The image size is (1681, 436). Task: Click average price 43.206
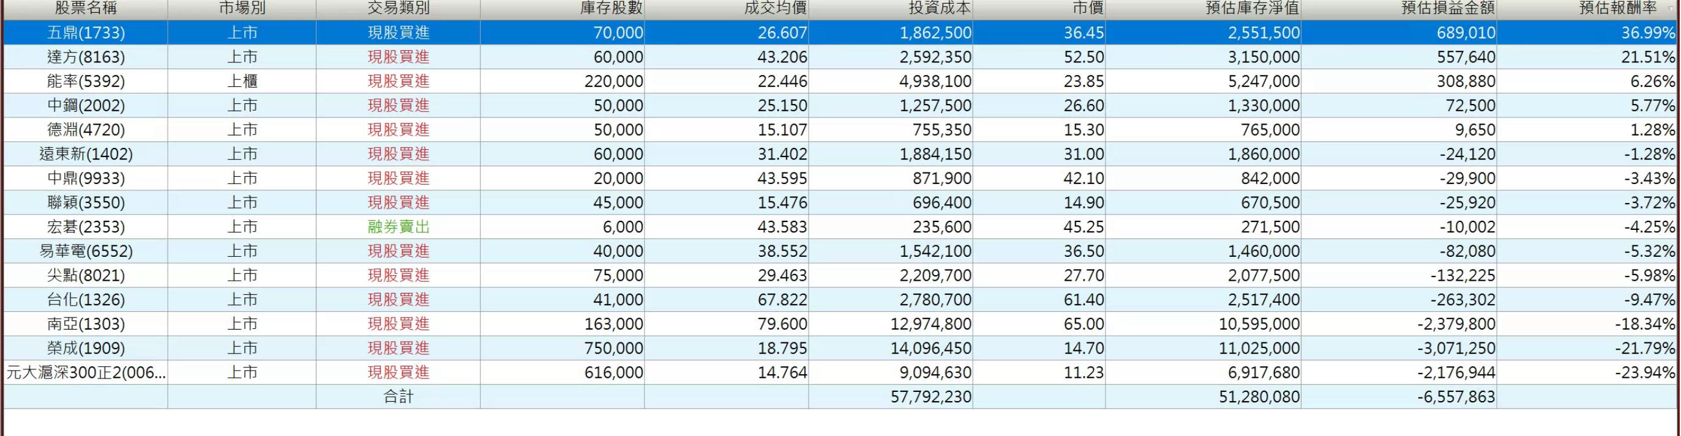(x=782, y=57)
